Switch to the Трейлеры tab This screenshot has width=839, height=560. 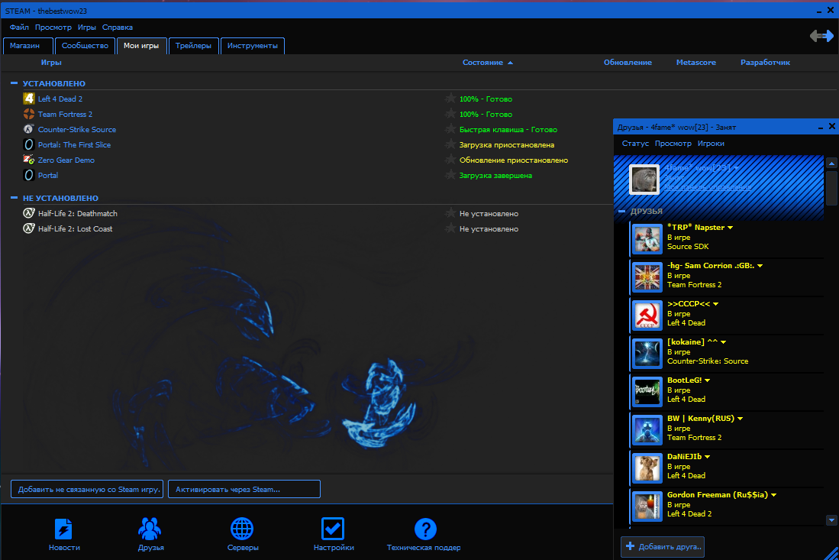[194, 46]
